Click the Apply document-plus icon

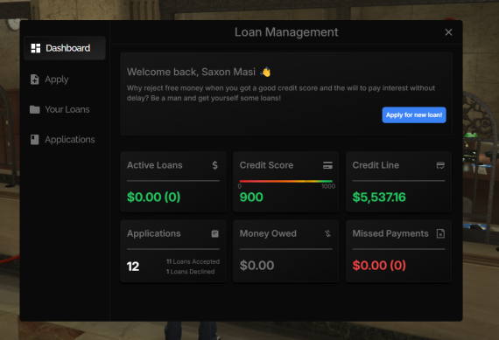(34, 80)
